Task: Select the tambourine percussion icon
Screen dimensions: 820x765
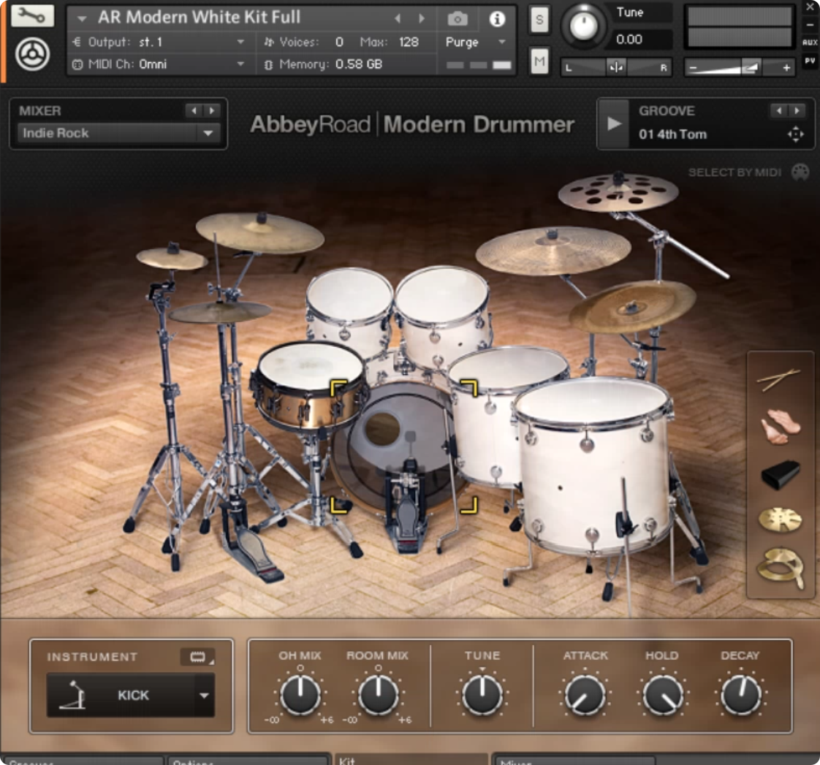Action: [781, 568]
